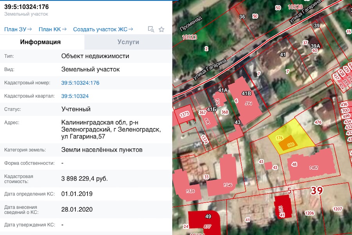Click the dark red parcel 49
The height and width of the screenshot is (235, 352).
click(207, 216)
